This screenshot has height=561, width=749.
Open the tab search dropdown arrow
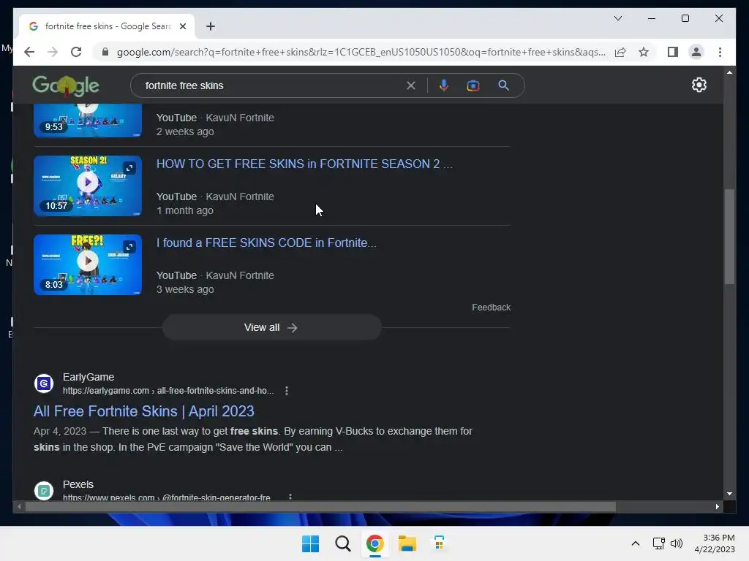click(x=617, y=18)
